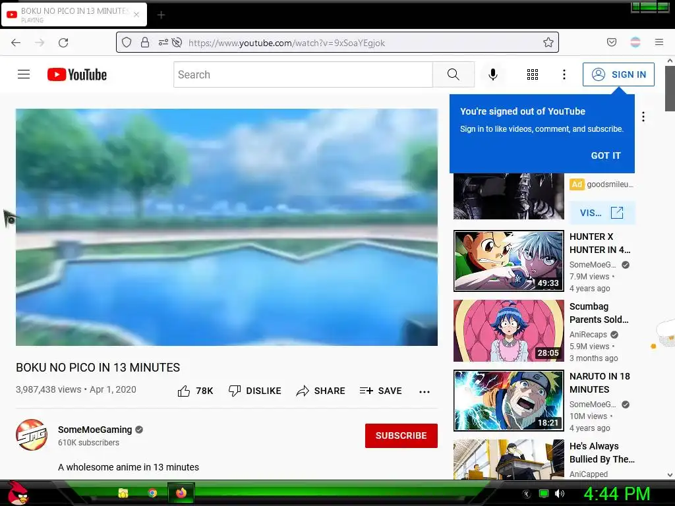Viewport: 675px width, 506px height.
Task: Click the Firefox taskbar icon
Action: tap(181, 493)
